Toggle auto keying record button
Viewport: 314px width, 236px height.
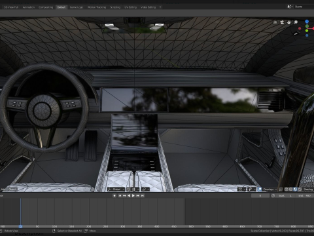(x=114, y=195)
